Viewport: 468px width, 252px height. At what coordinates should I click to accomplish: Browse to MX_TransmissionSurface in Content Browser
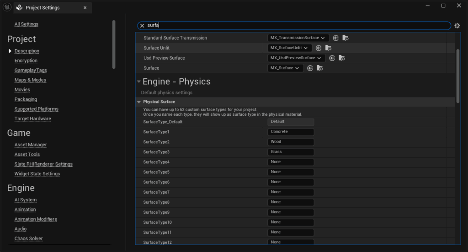click(346, 38)
